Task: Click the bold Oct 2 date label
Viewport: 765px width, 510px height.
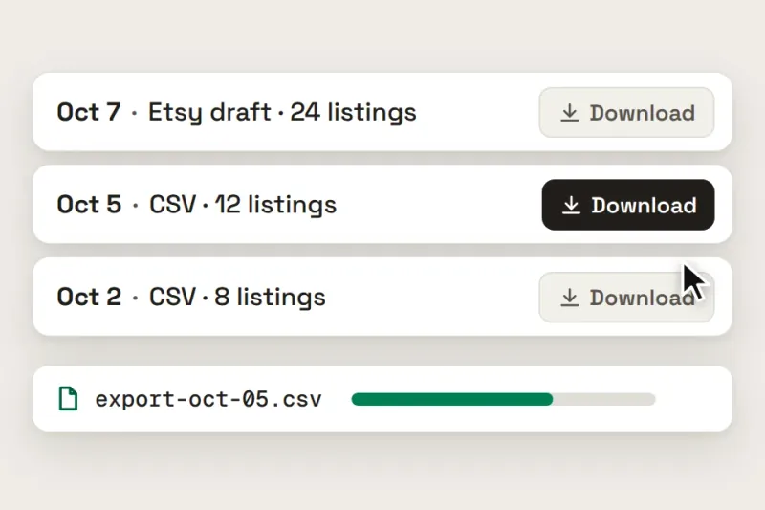Action: tap(89, 297)
